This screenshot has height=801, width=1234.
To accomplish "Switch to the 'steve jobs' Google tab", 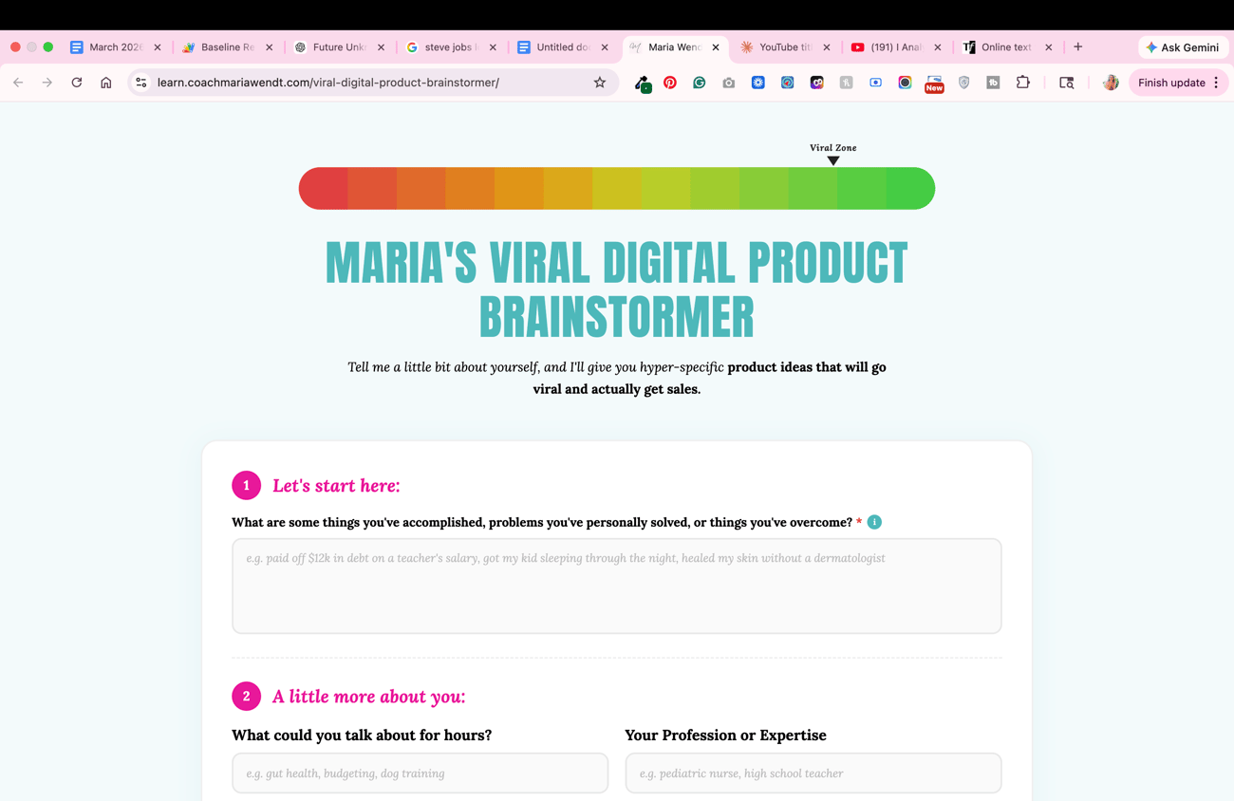I will click(x=450, y=47).
